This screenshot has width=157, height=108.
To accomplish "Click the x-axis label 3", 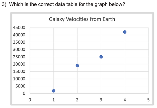I will point(101,100).
